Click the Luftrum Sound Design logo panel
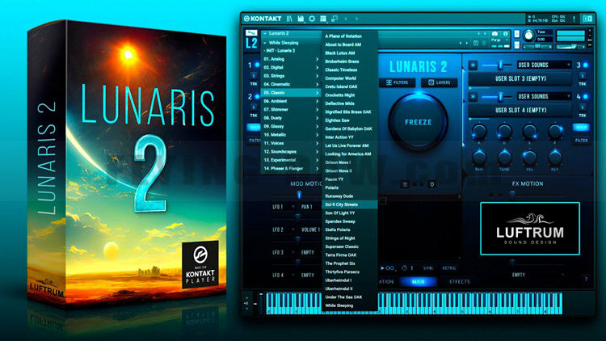 click(530, 229)
